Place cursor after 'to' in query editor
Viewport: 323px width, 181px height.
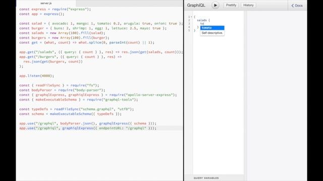(203, 24)
